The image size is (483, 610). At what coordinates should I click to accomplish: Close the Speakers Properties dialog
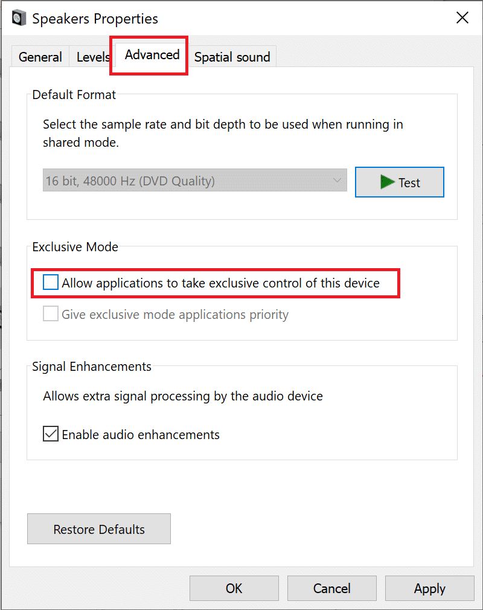(462, 18)
